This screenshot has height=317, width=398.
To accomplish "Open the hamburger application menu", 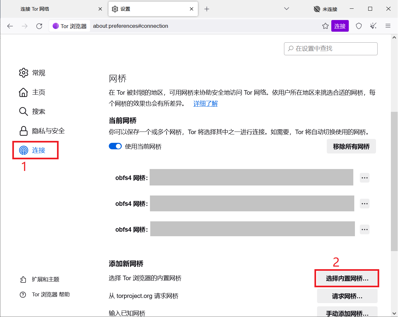I will [x=388, y=26].
